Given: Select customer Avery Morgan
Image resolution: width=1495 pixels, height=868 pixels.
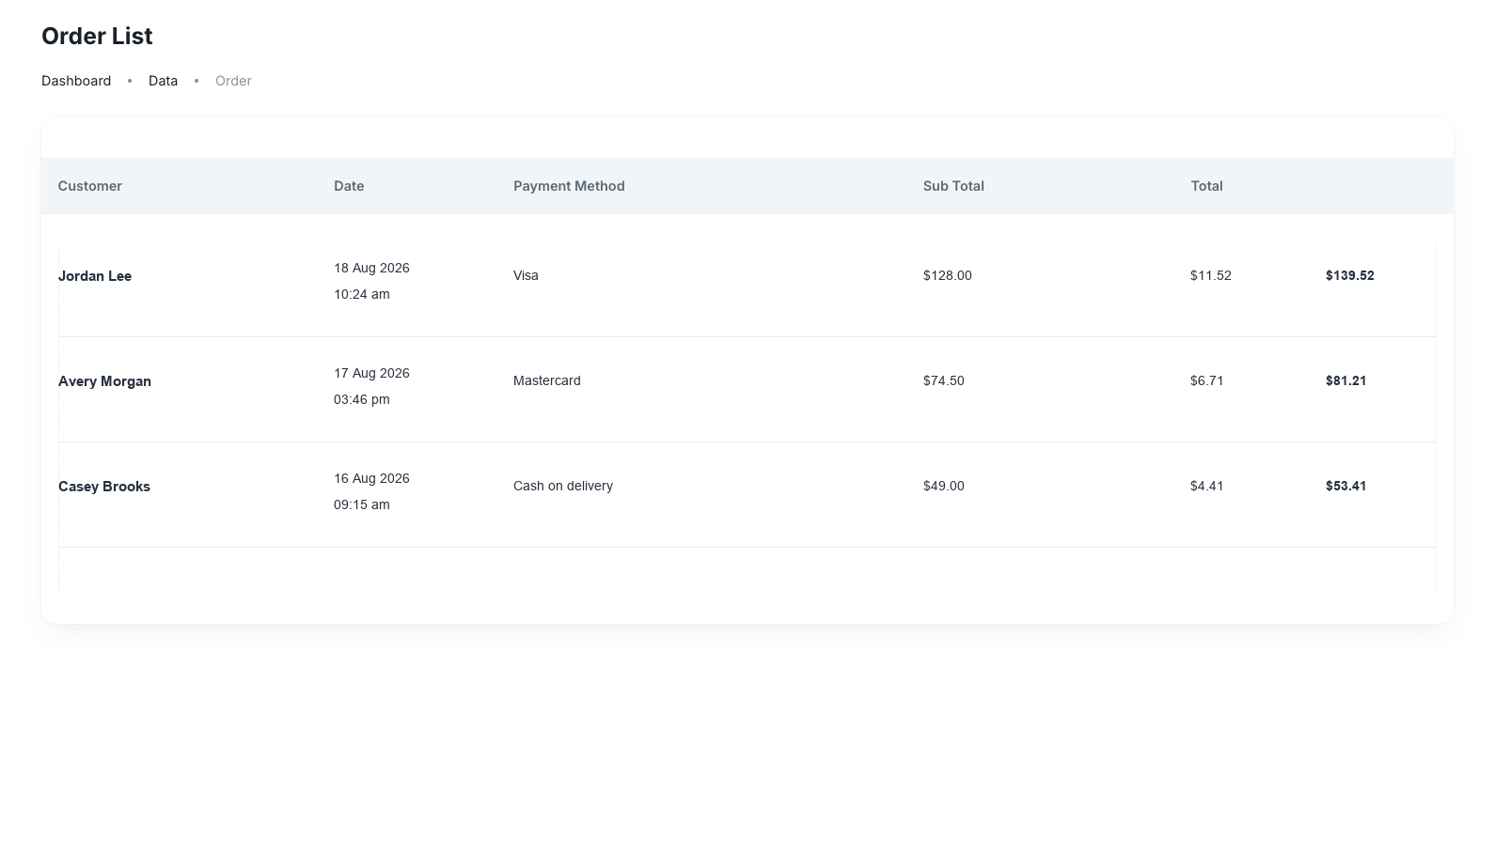Looking at the screenshot, I should (104, 381).
